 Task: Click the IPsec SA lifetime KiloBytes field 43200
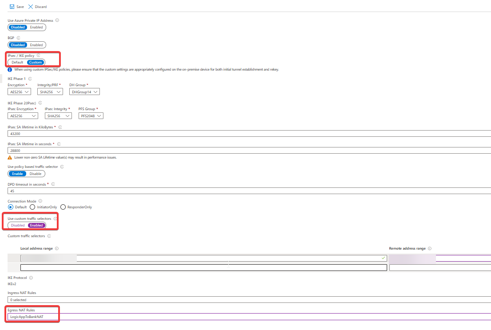point(249,134)
